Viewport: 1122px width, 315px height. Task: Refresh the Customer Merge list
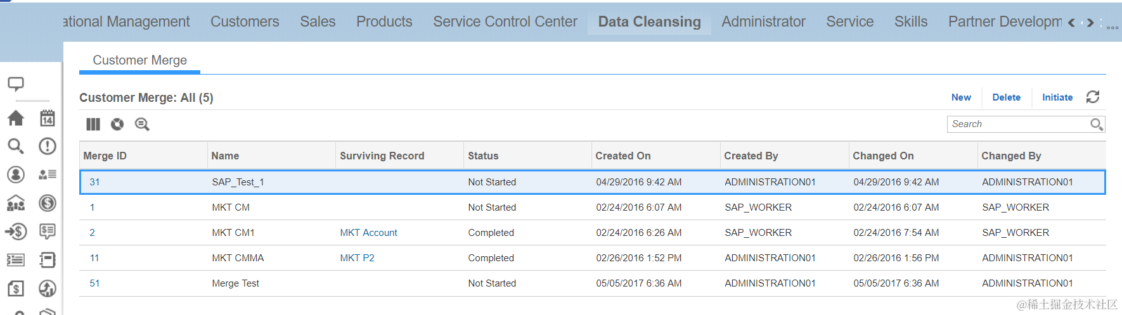coord(1093,97)
